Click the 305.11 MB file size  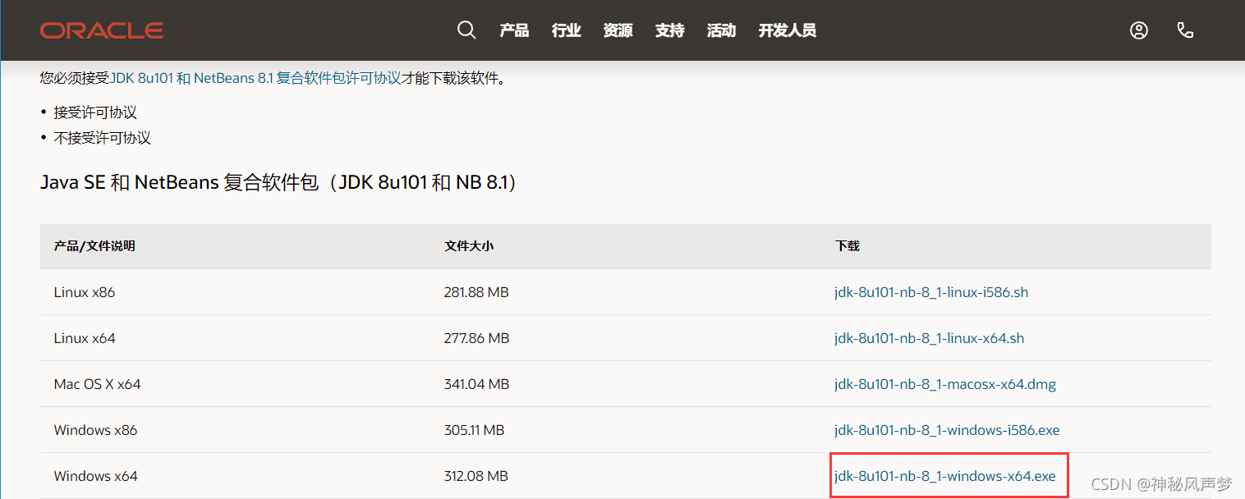click(x=475, y=430)
